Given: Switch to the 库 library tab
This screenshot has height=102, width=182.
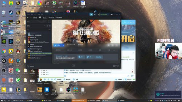Looking at the screenshot, I should click(40, 17).
